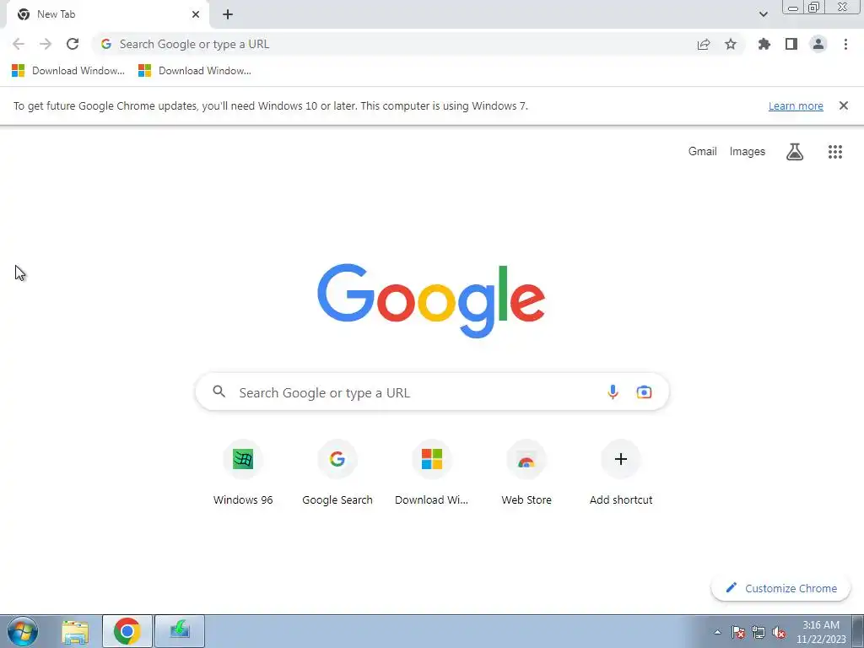
Task: Click the muted volume tray icon
Action: tap(779, 632)
